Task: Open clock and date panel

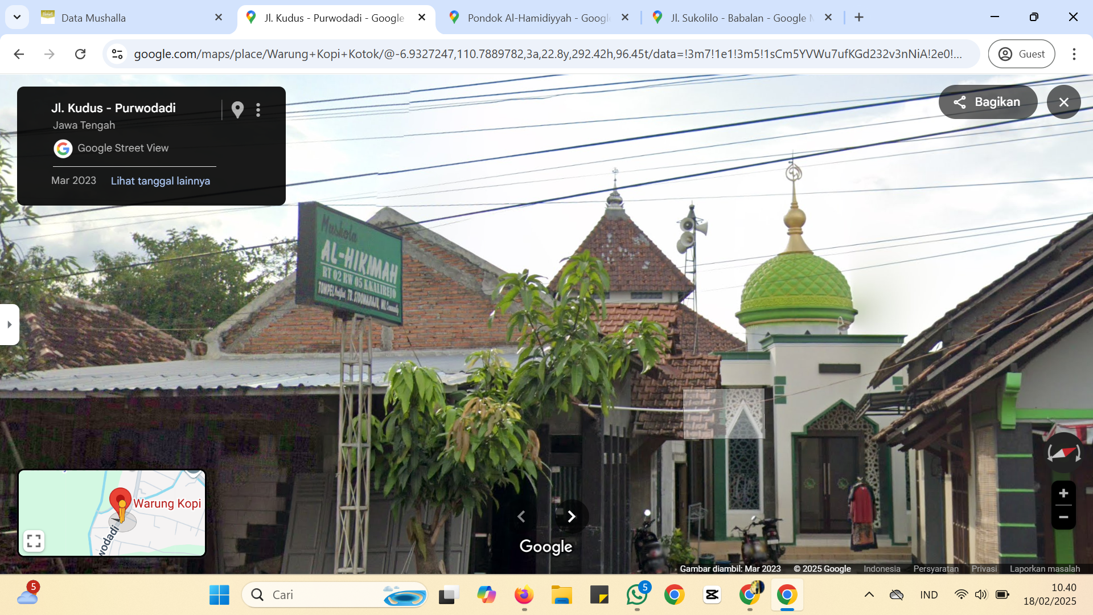Action: 1050,594
